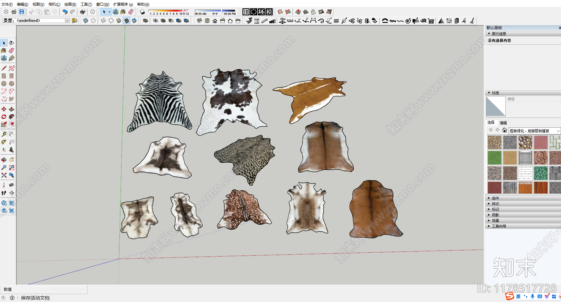Screen dimensions: 561x302
Task: Click the Print icon
Action: coord(83,12)
